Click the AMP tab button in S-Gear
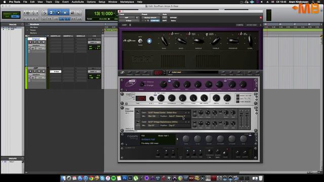The width and height of the screenshot is (324, 182). click(125, 25)
